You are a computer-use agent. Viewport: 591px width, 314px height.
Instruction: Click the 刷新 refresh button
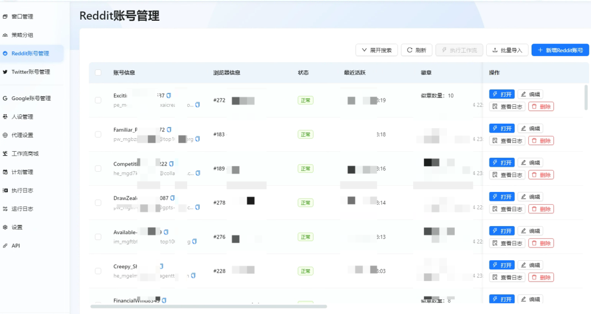point(417,50)
